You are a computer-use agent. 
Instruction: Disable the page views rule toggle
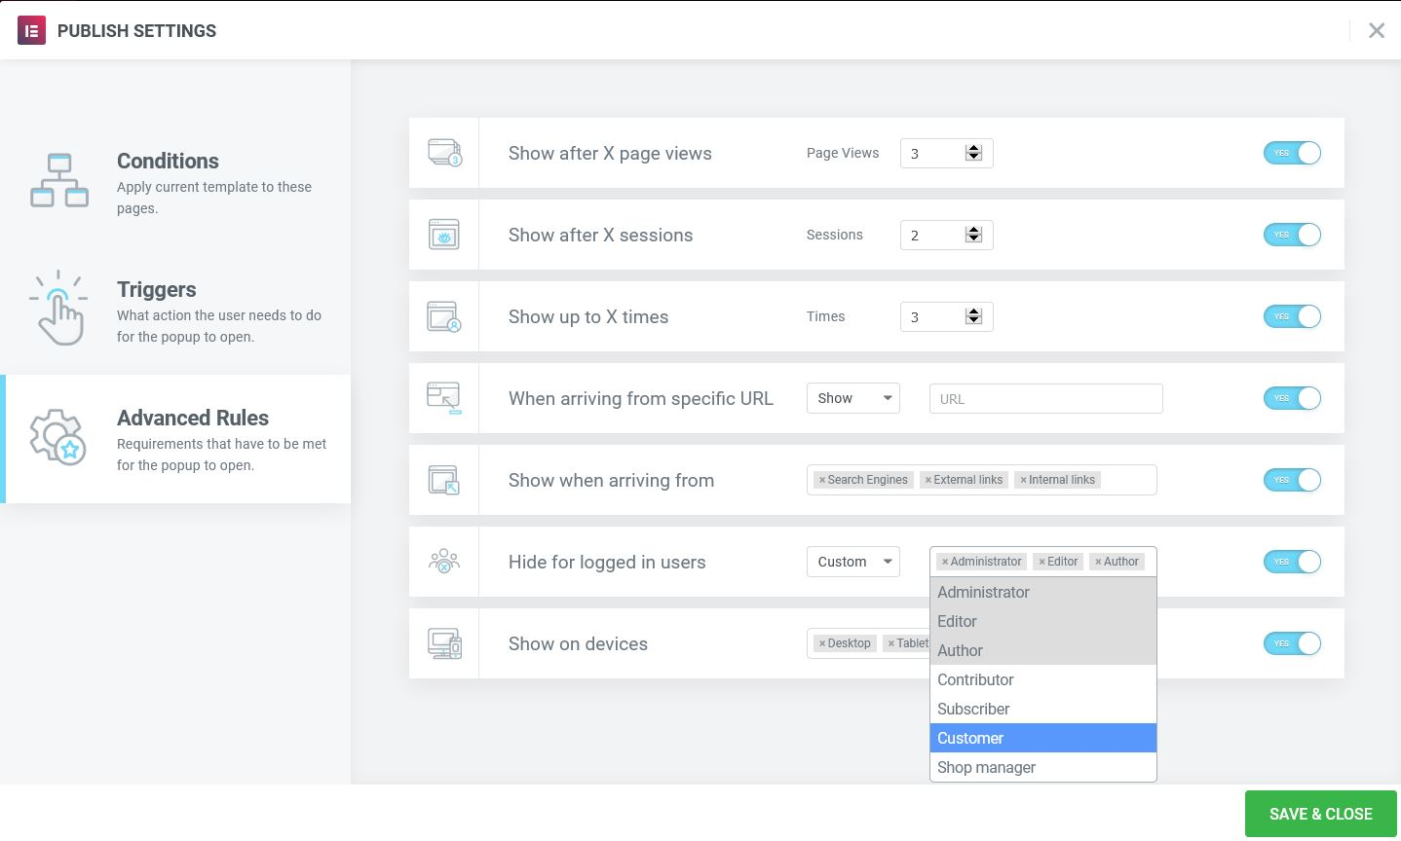[1292, 153]
